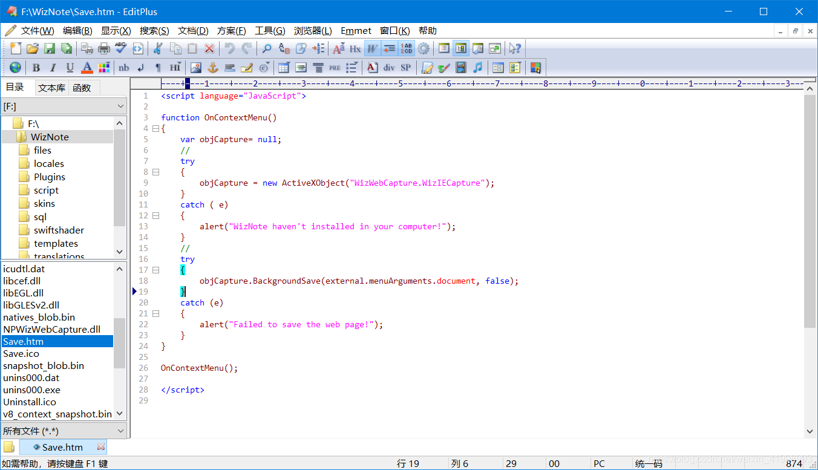Run the ABC spell check icon
The image size is (818, 470).
pos(121,49)
